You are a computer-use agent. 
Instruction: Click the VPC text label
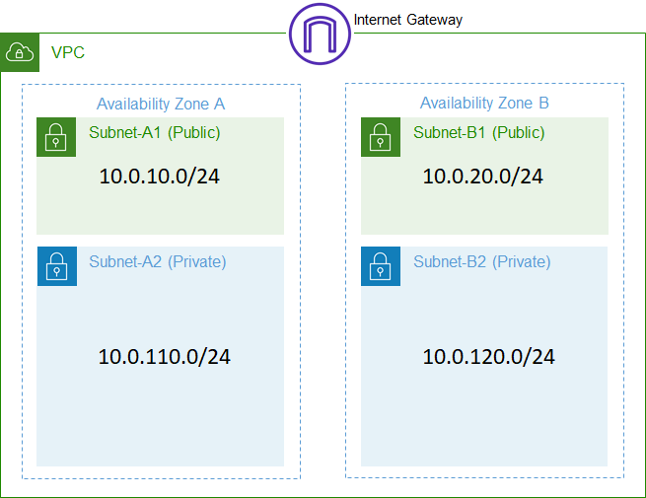[x=68, y=52]
